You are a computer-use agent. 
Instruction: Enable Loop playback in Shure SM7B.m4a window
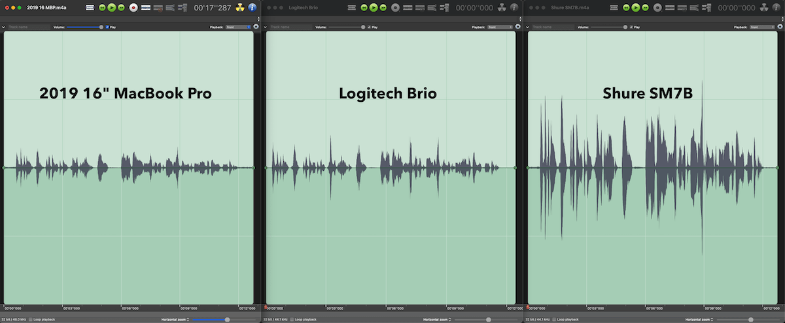click(554, 319)
